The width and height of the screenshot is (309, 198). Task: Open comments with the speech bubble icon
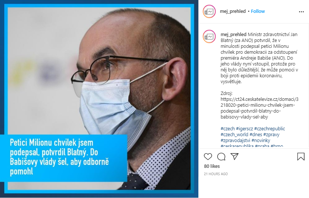point(221,157)
